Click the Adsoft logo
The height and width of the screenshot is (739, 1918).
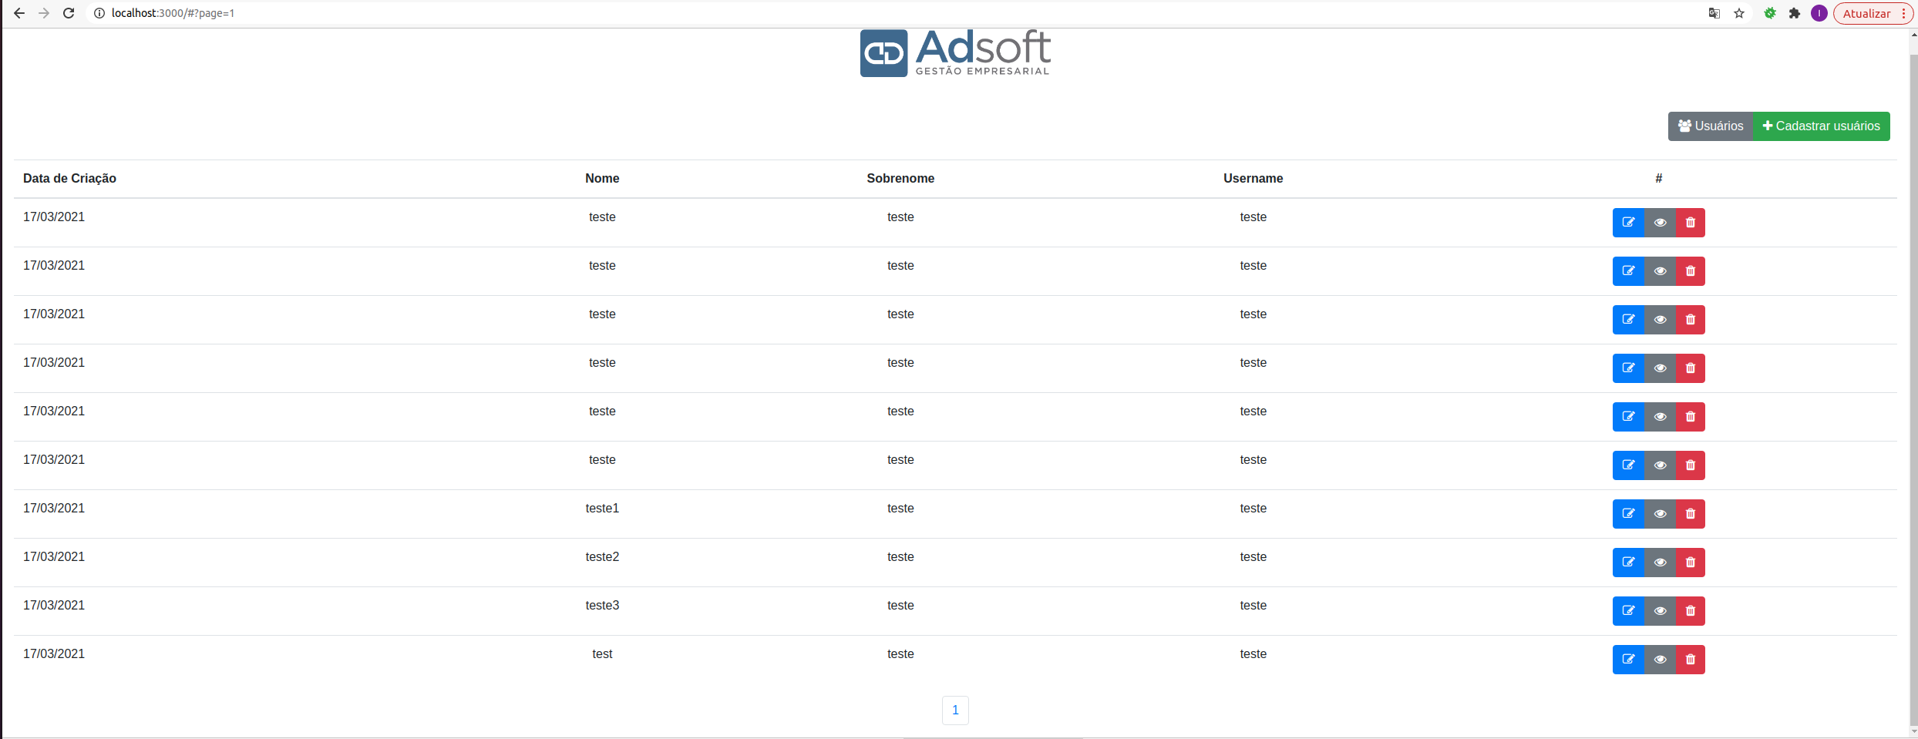955,52
